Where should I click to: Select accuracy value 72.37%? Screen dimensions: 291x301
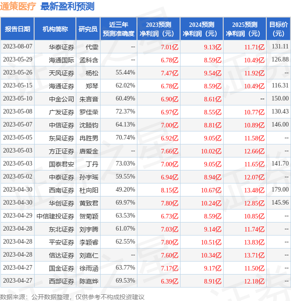click(125, 112)
